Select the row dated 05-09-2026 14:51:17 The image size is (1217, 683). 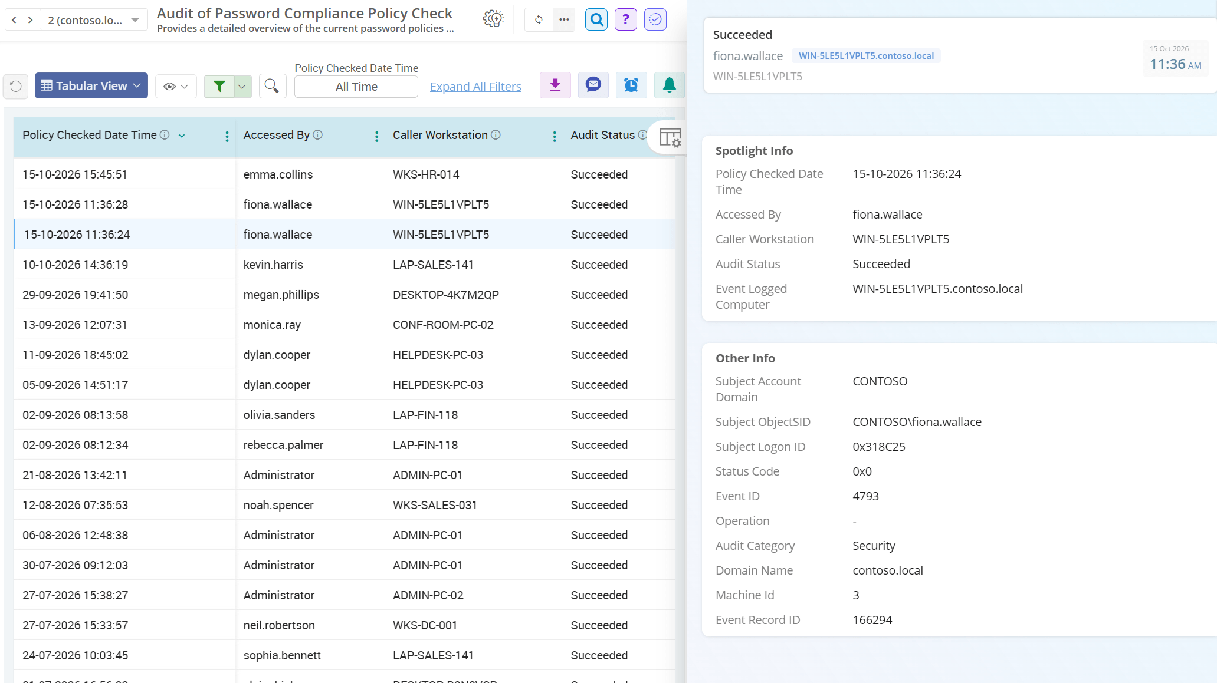[344, 385]
